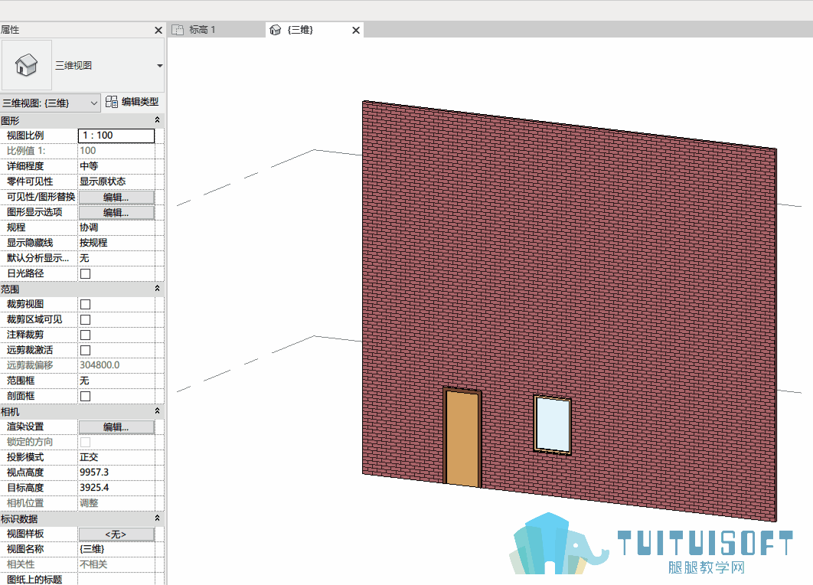Screen dimensions: 813x585
Task: Close the {三维} view tab
Action: tap(356, 31)
